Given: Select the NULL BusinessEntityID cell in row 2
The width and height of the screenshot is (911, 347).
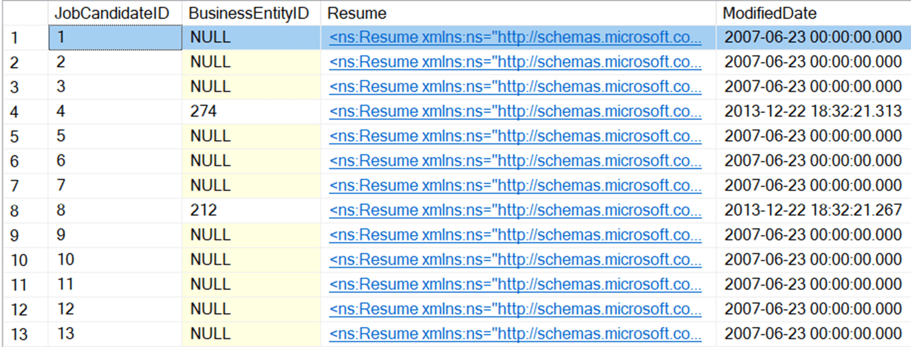Looking at the screenshot, I should coord(210,62).
